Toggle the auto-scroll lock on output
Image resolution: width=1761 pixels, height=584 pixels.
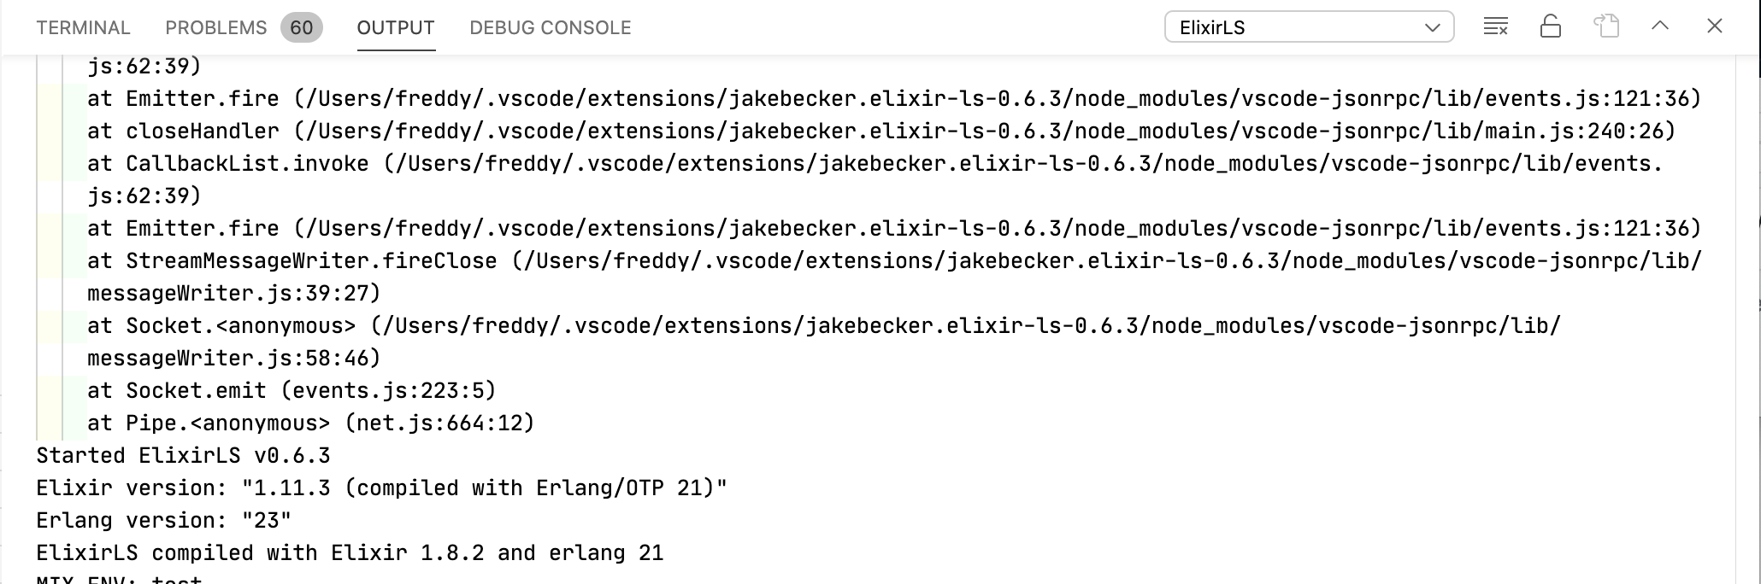tap(1551, 26)
